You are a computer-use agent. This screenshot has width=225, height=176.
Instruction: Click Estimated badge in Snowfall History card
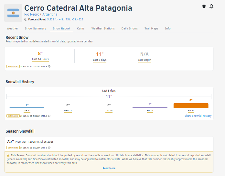(13, 116)
